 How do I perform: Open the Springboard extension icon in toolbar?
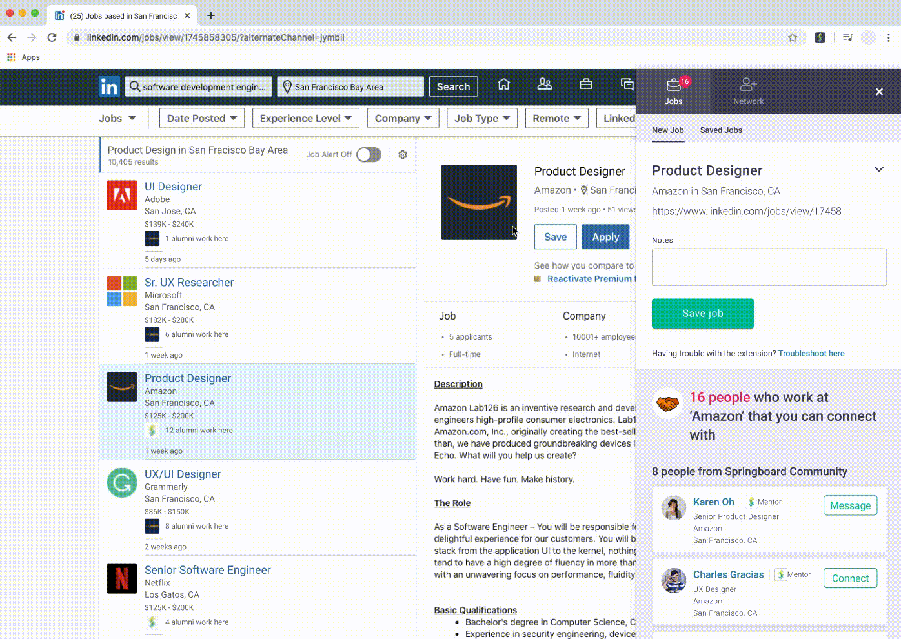(x=820, y=37)
